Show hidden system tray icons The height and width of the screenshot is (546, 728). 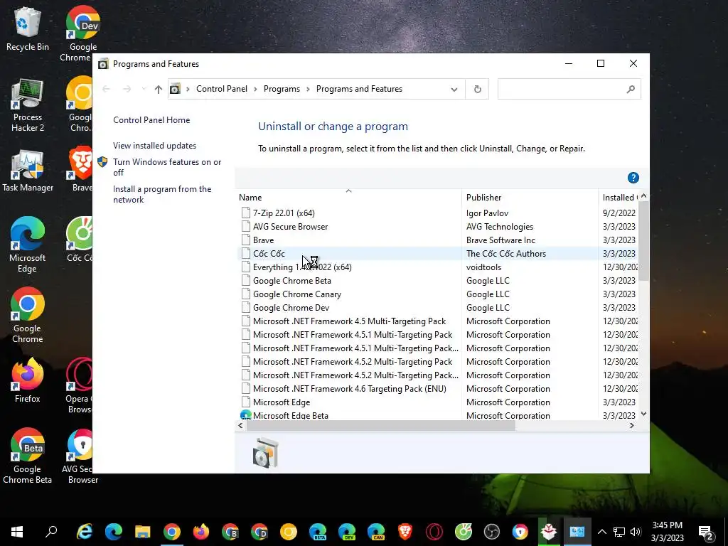click(602, 532)
